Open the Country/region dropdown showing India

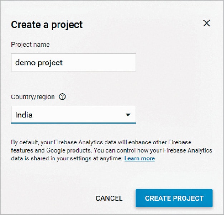tap(73, 115)
